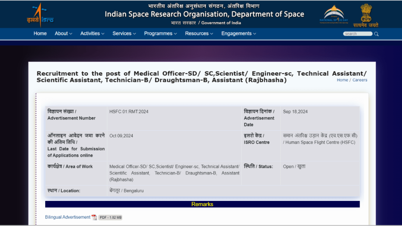Click the Area of Work value text

click(174, 173)
